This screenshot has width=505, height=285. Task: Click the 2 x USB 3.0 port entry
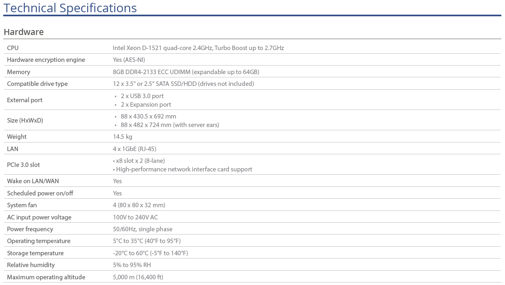(142, 96)
